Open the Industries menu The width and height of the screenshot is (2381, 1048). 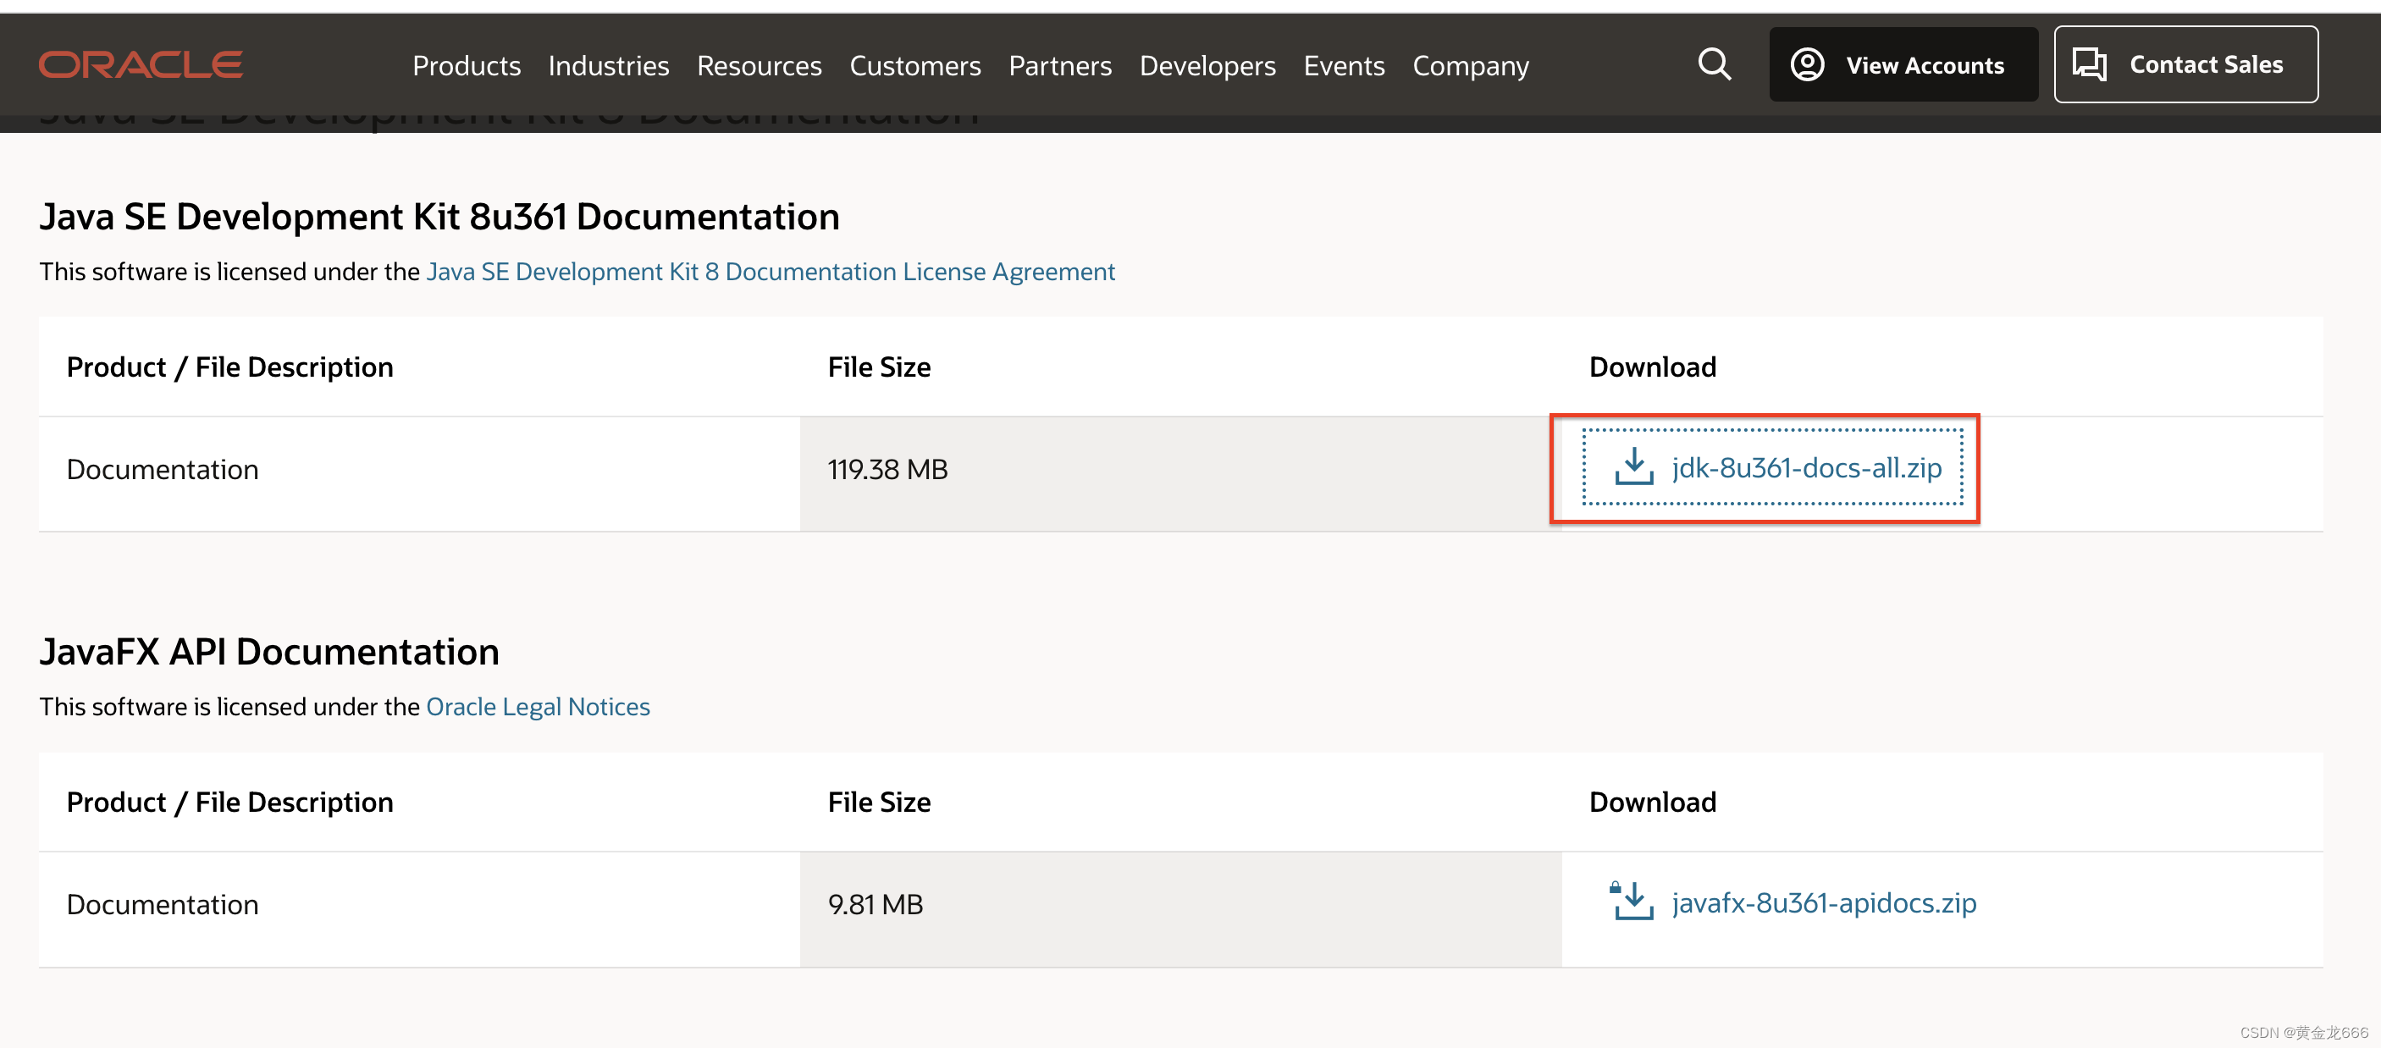click(608, 66)
